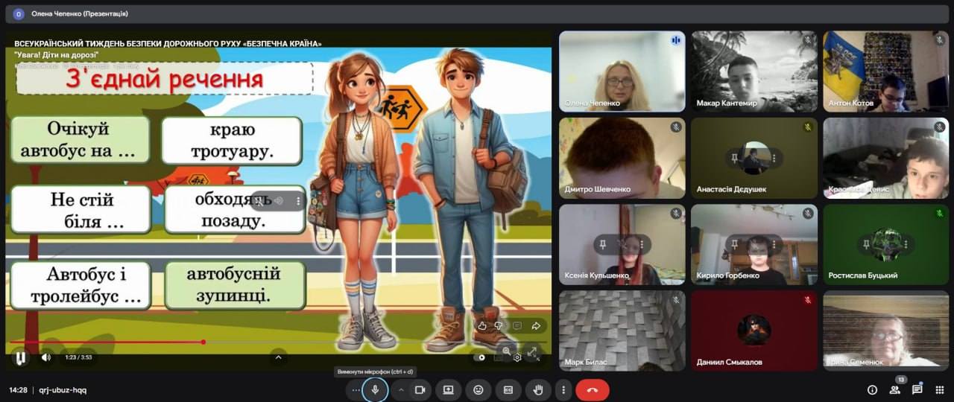Open the three-dot options left of microphone
This screenshot has height=402, width=954.
tap(356, 389)
